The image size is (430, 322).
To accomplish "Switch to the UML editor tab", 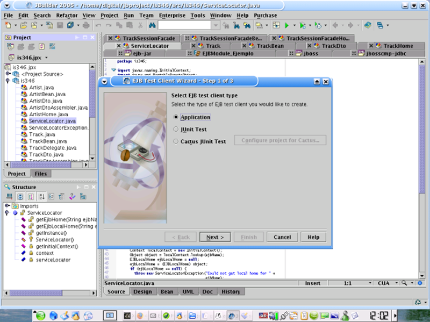I will tap(188, 291).
